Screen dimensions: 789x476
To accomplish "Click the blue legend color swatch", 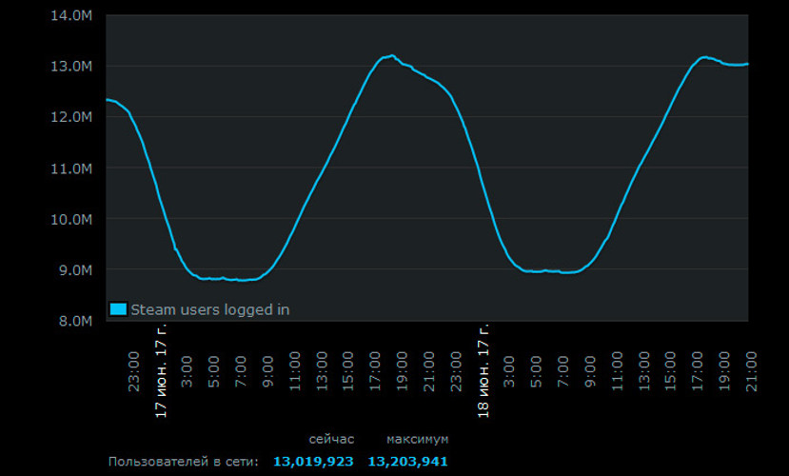I will pos(118,308).
